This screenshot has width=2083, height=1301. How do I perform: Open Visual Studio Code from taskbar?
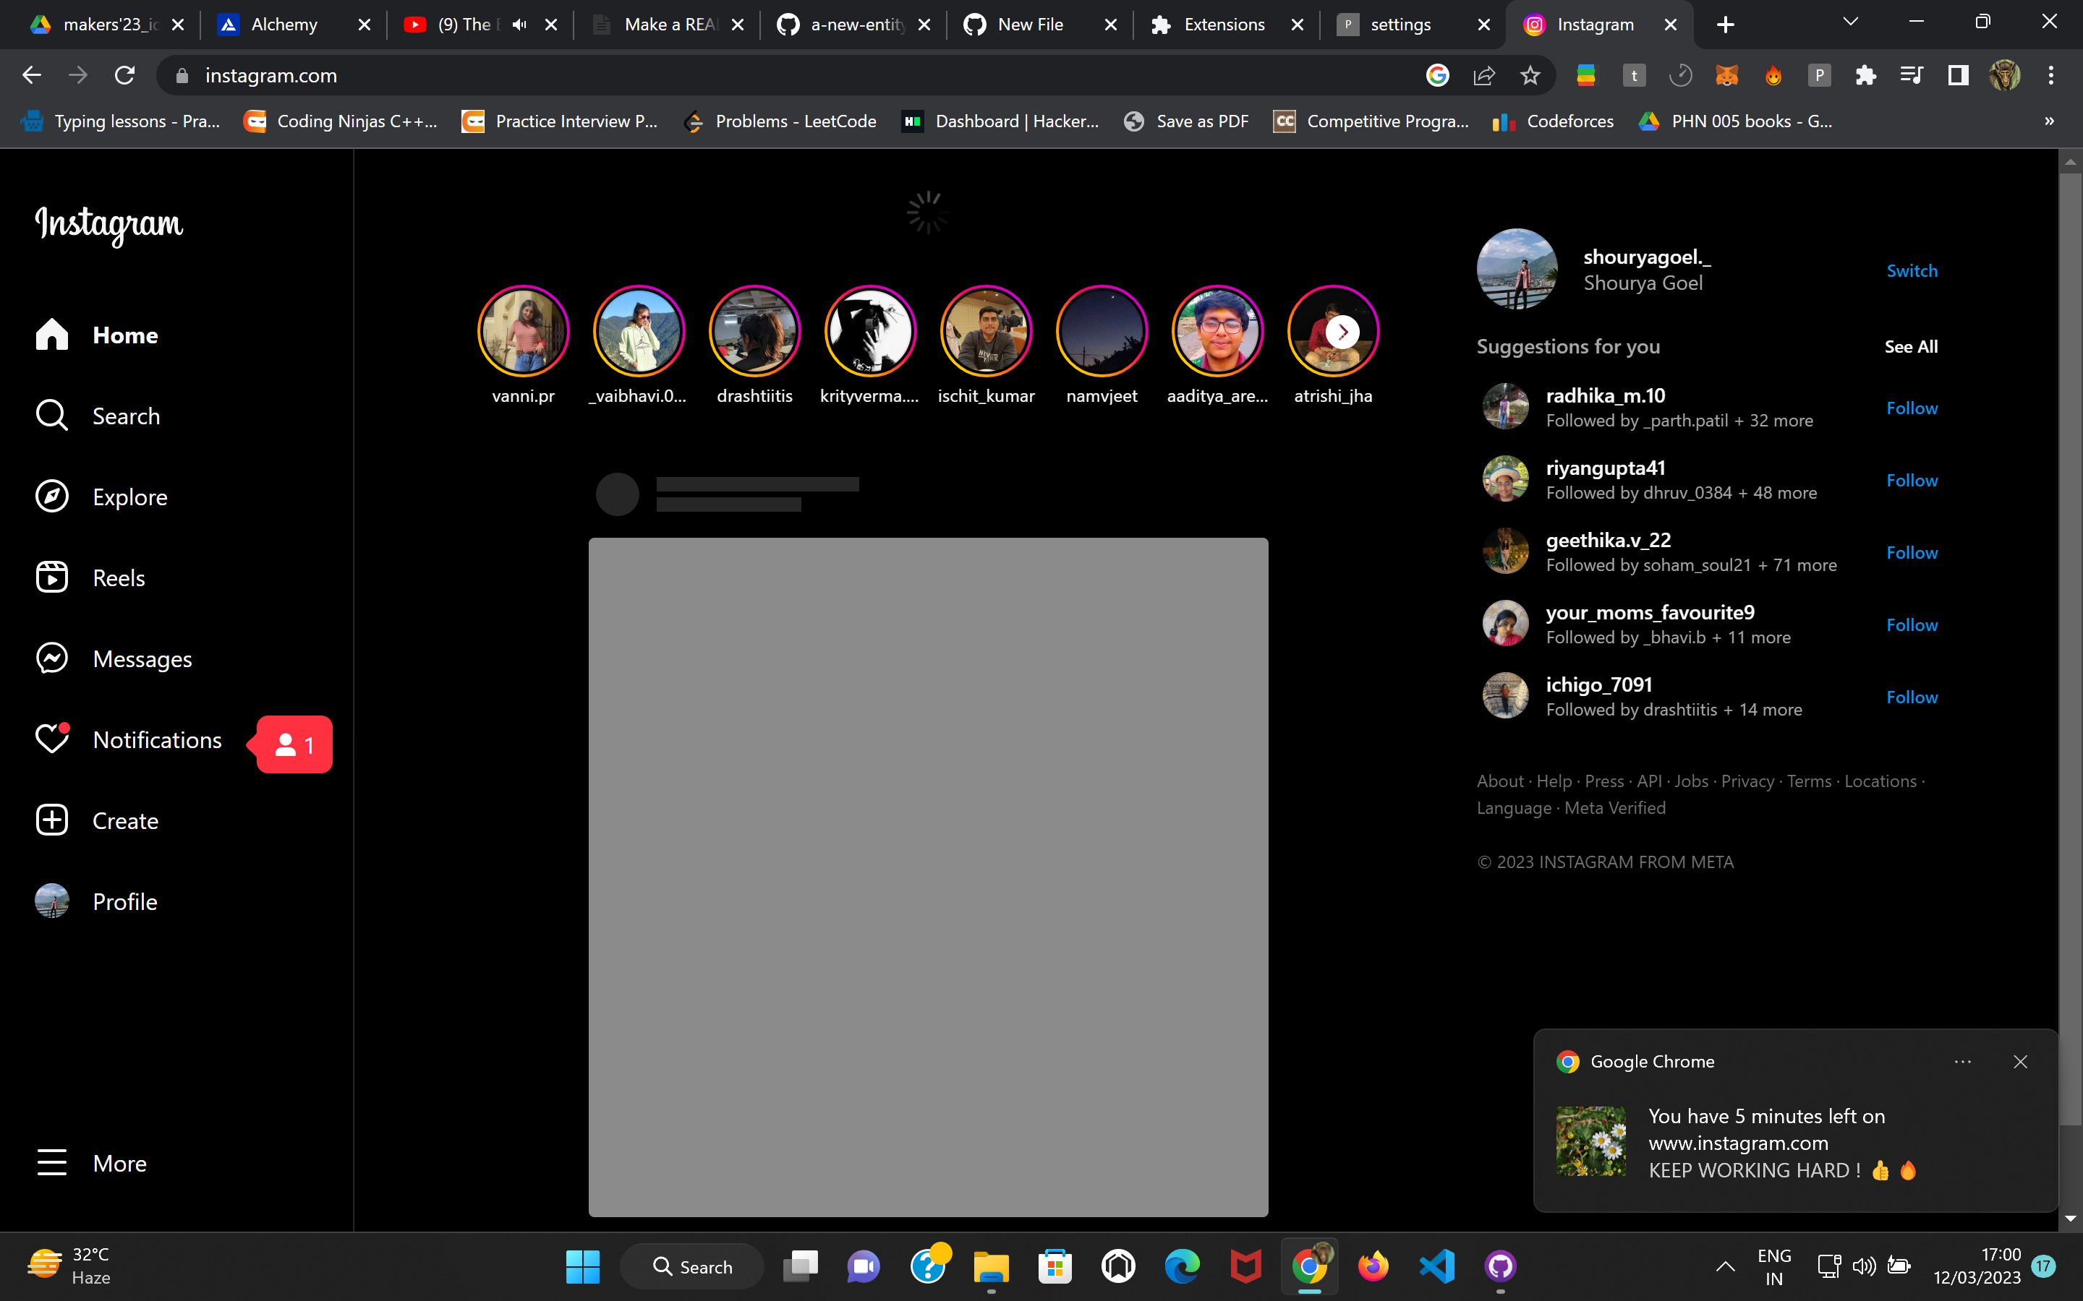(1436, 1266)
